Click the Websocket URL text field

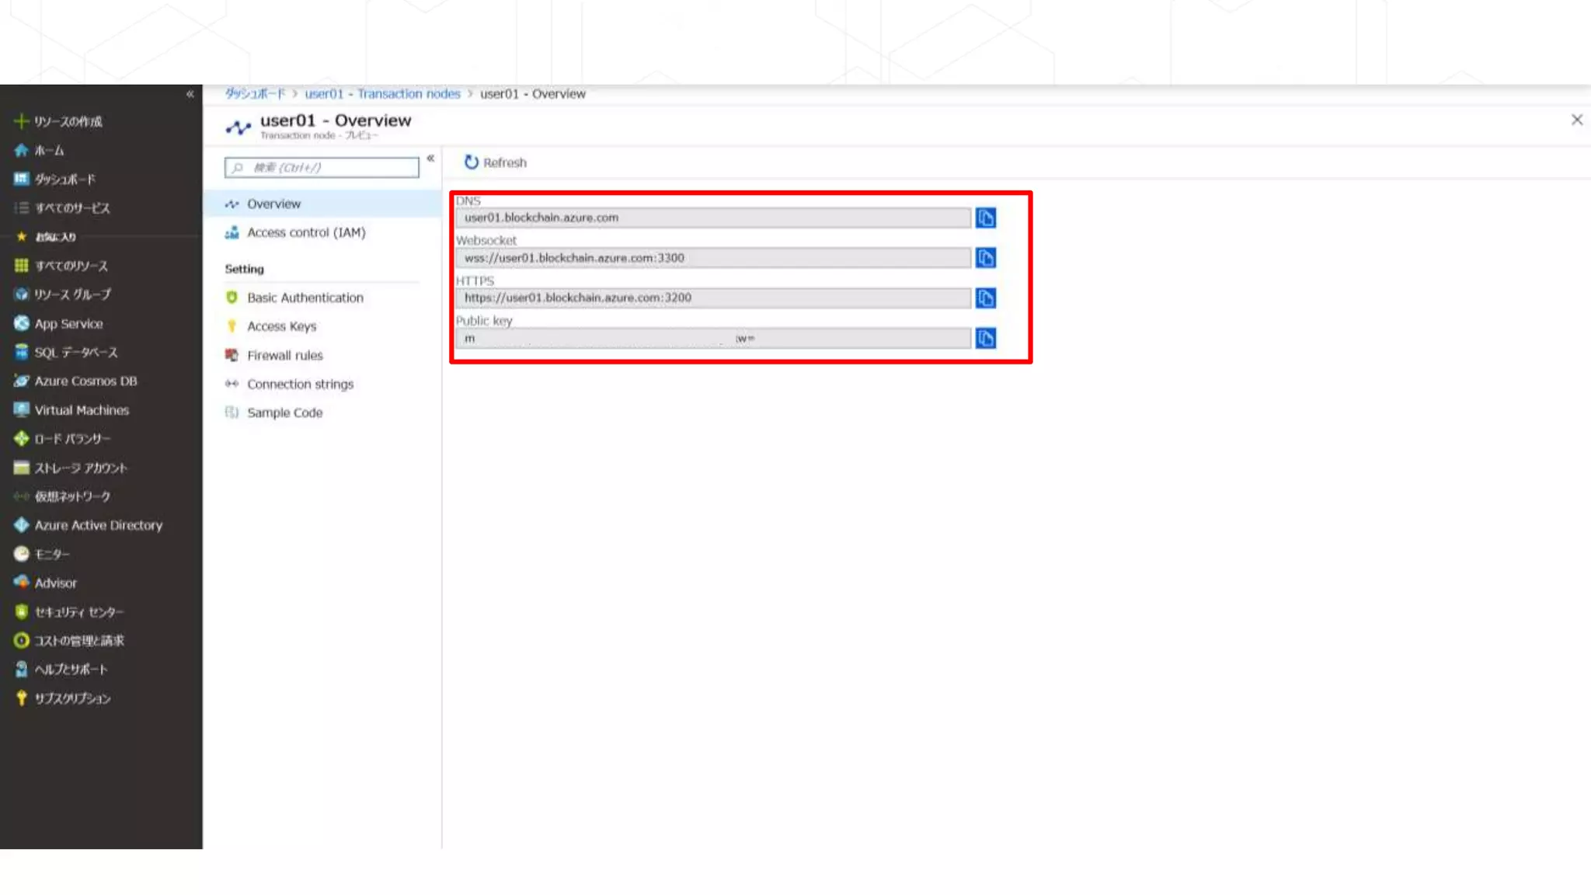pos(712,258)
